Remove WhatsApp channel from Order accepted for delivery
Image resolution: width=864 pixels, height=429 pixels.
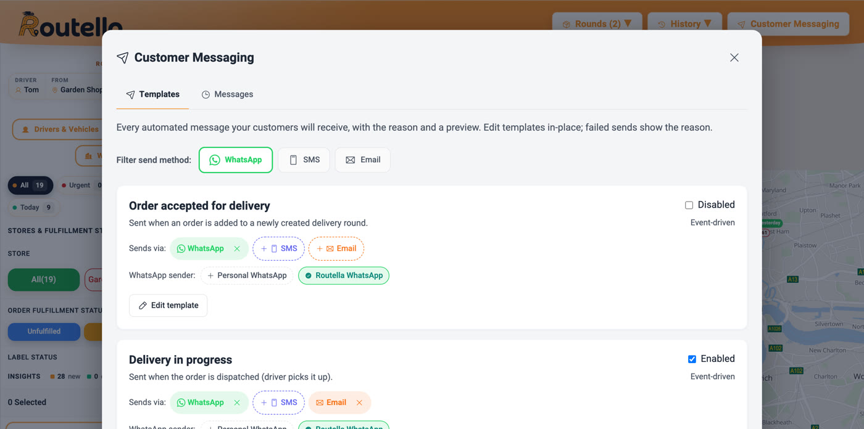[237, 248]
